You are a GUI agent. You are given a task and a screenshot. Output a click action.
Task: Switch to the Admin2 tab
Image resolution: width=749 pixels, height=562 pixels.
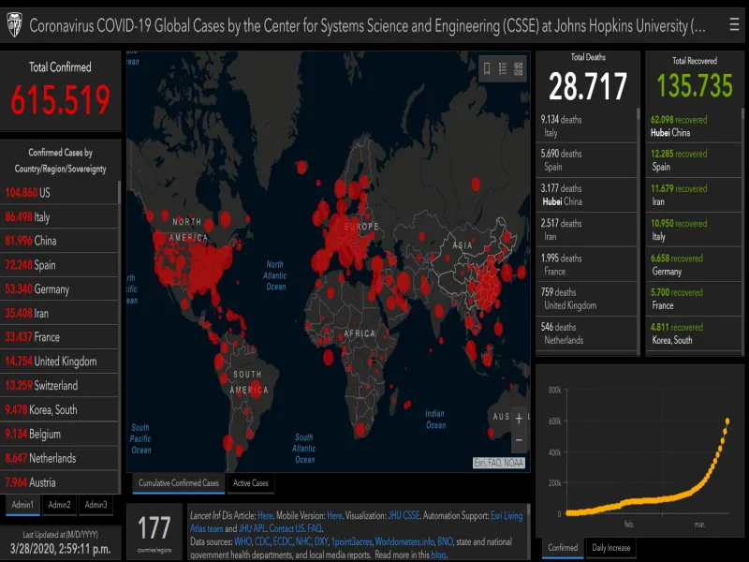60,505
